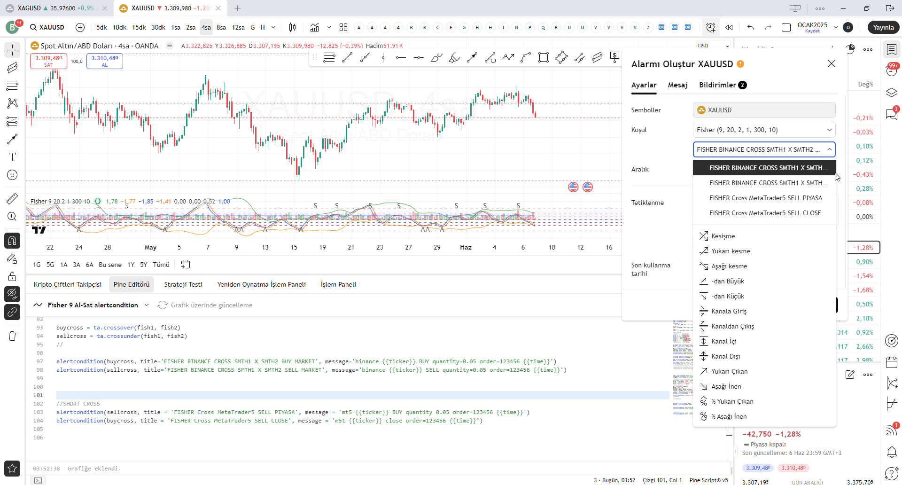This screenshot has height=485, width=902.
Task: Click the red SAT sell price button
Action: pyautogui.click(x=48, y=61)
